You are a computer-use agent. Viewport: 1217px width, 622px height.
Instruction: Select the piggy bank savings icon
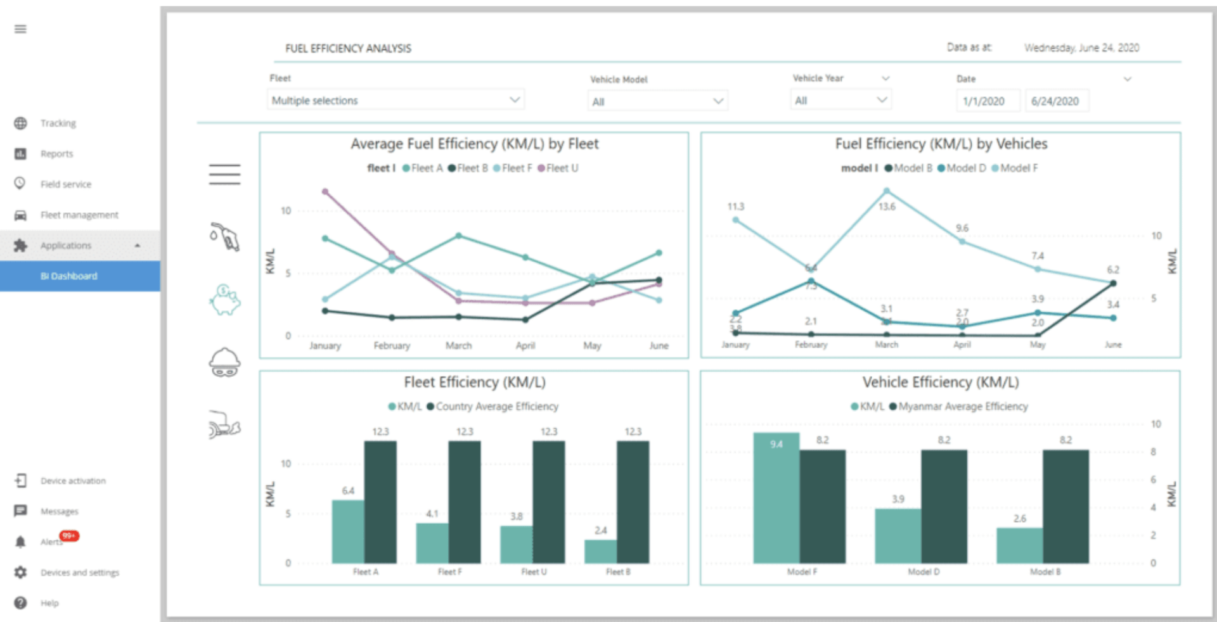tap(224, 300)
